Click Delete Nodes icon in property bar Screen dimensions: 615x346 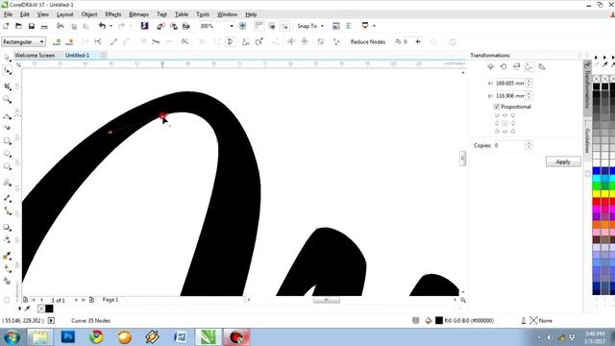point(70,42)
